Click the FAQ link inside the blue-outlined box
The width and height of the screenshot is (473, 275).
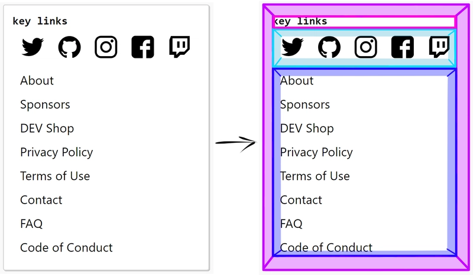point(291,224)
